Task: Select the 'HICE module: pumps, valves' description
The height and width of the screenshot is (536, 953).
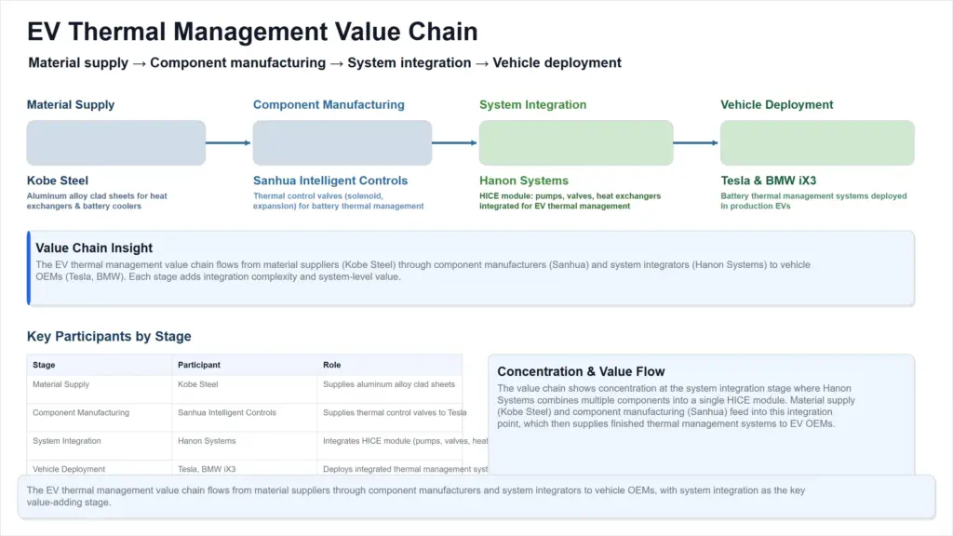Action: pos(570,201)
